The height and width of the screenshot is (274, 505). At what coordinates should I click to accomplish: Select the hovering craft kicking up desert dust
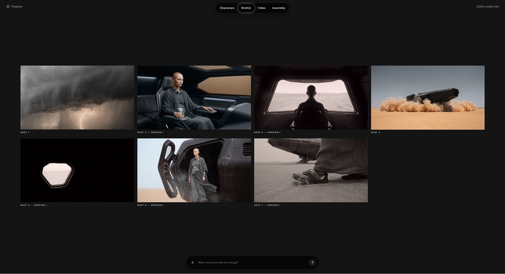click(428, 97)
